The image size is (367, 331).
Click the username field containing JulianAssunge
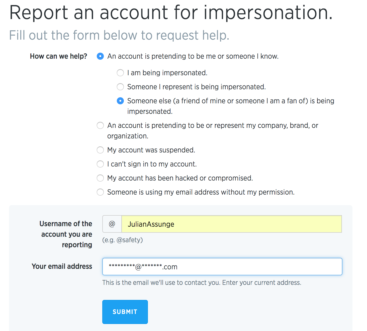[231, 224]
